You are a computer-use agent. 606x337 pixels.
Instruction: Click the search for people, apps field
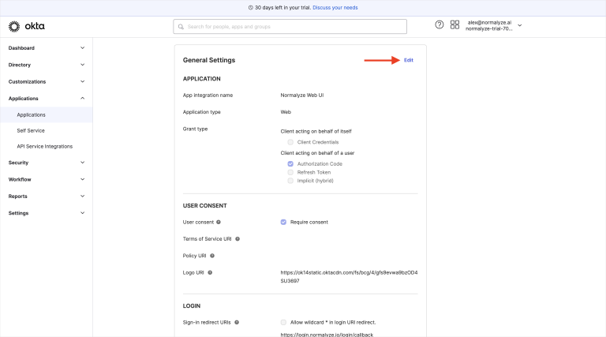[x=290, y=26]
